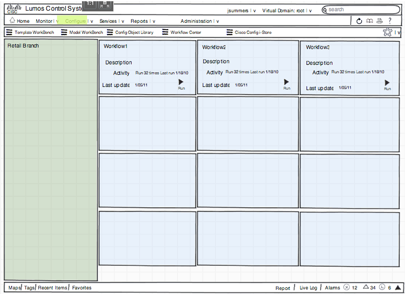Open the jsummers user dropdown
This screenshot has width=405, height=294.
[241, 11]
